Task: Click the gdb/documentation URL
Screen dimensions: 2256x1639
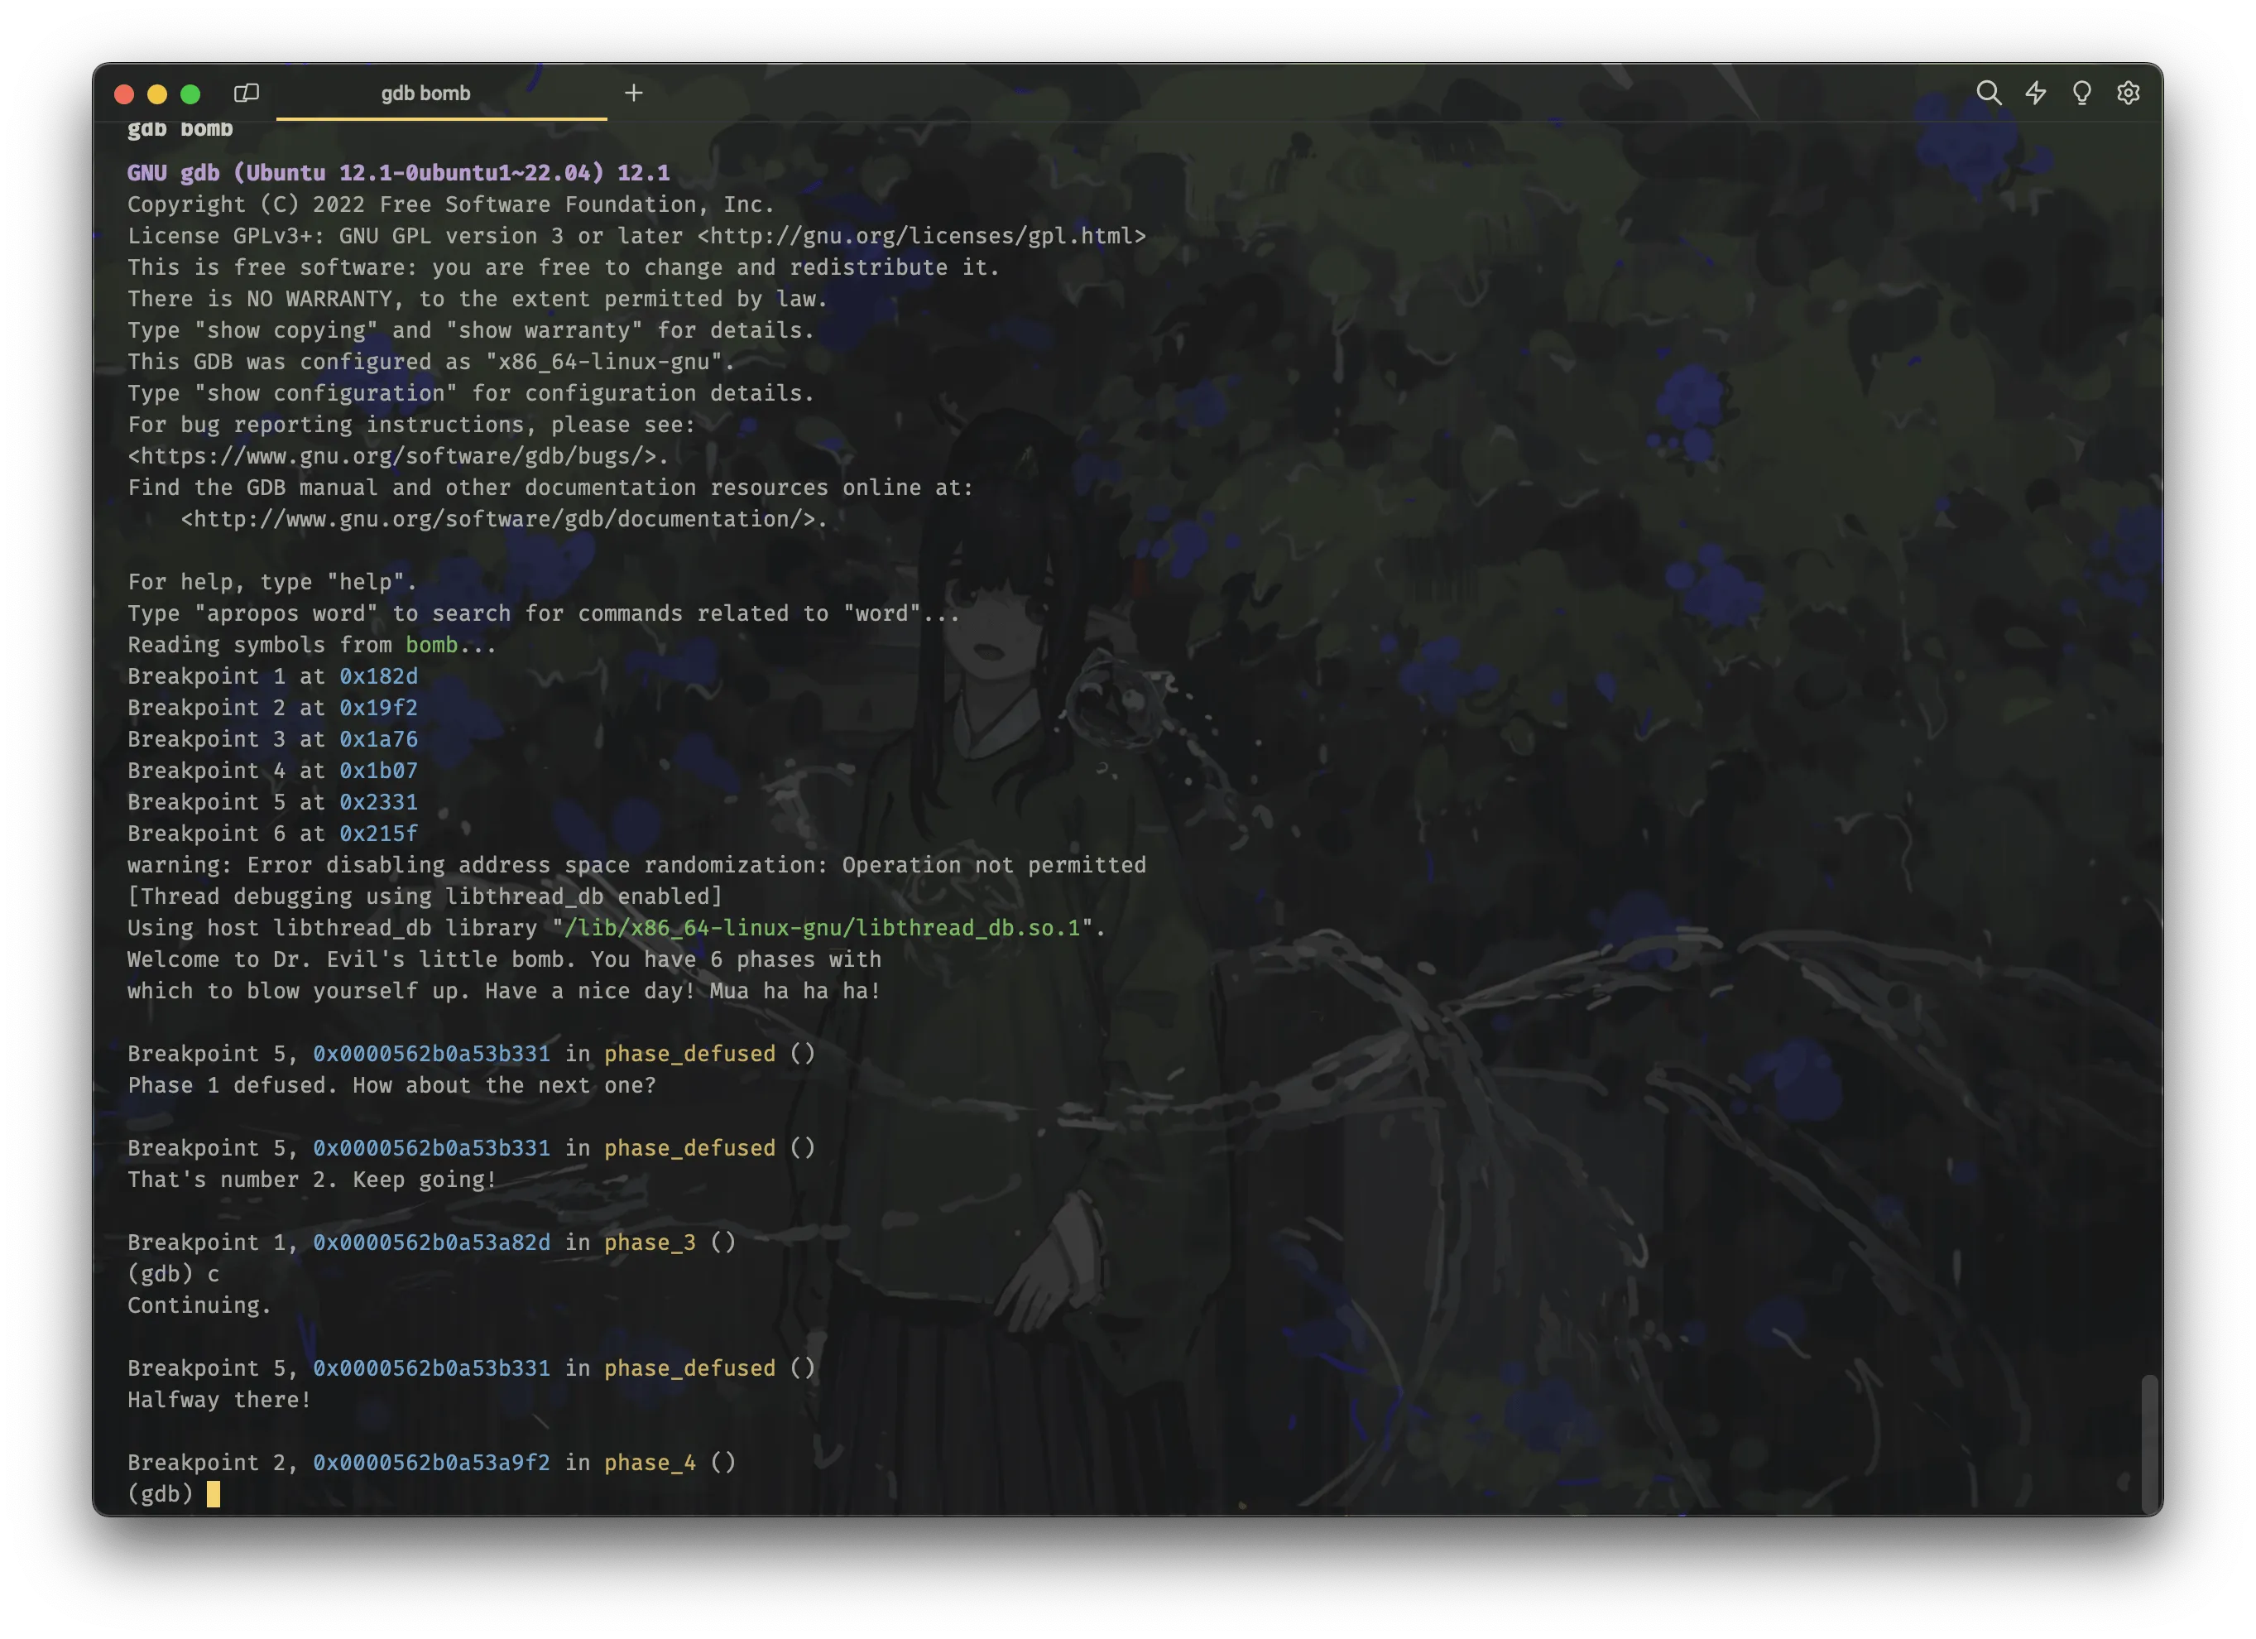Action: (497, 518)
